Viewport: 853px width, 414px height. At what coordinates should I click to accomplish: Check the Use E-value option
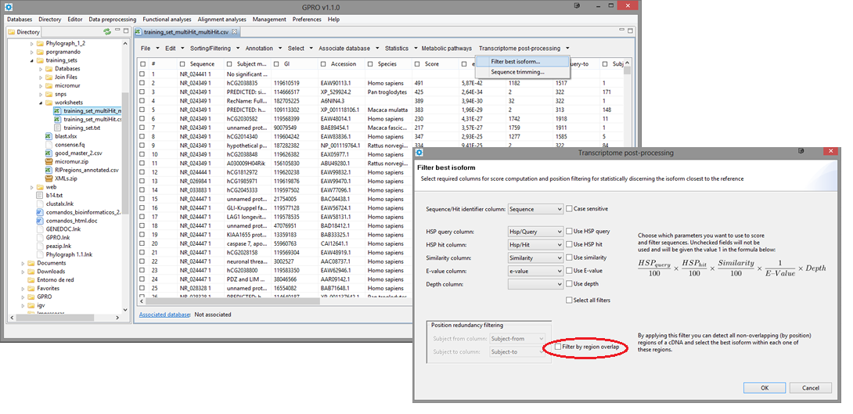(x=570, y=270)
